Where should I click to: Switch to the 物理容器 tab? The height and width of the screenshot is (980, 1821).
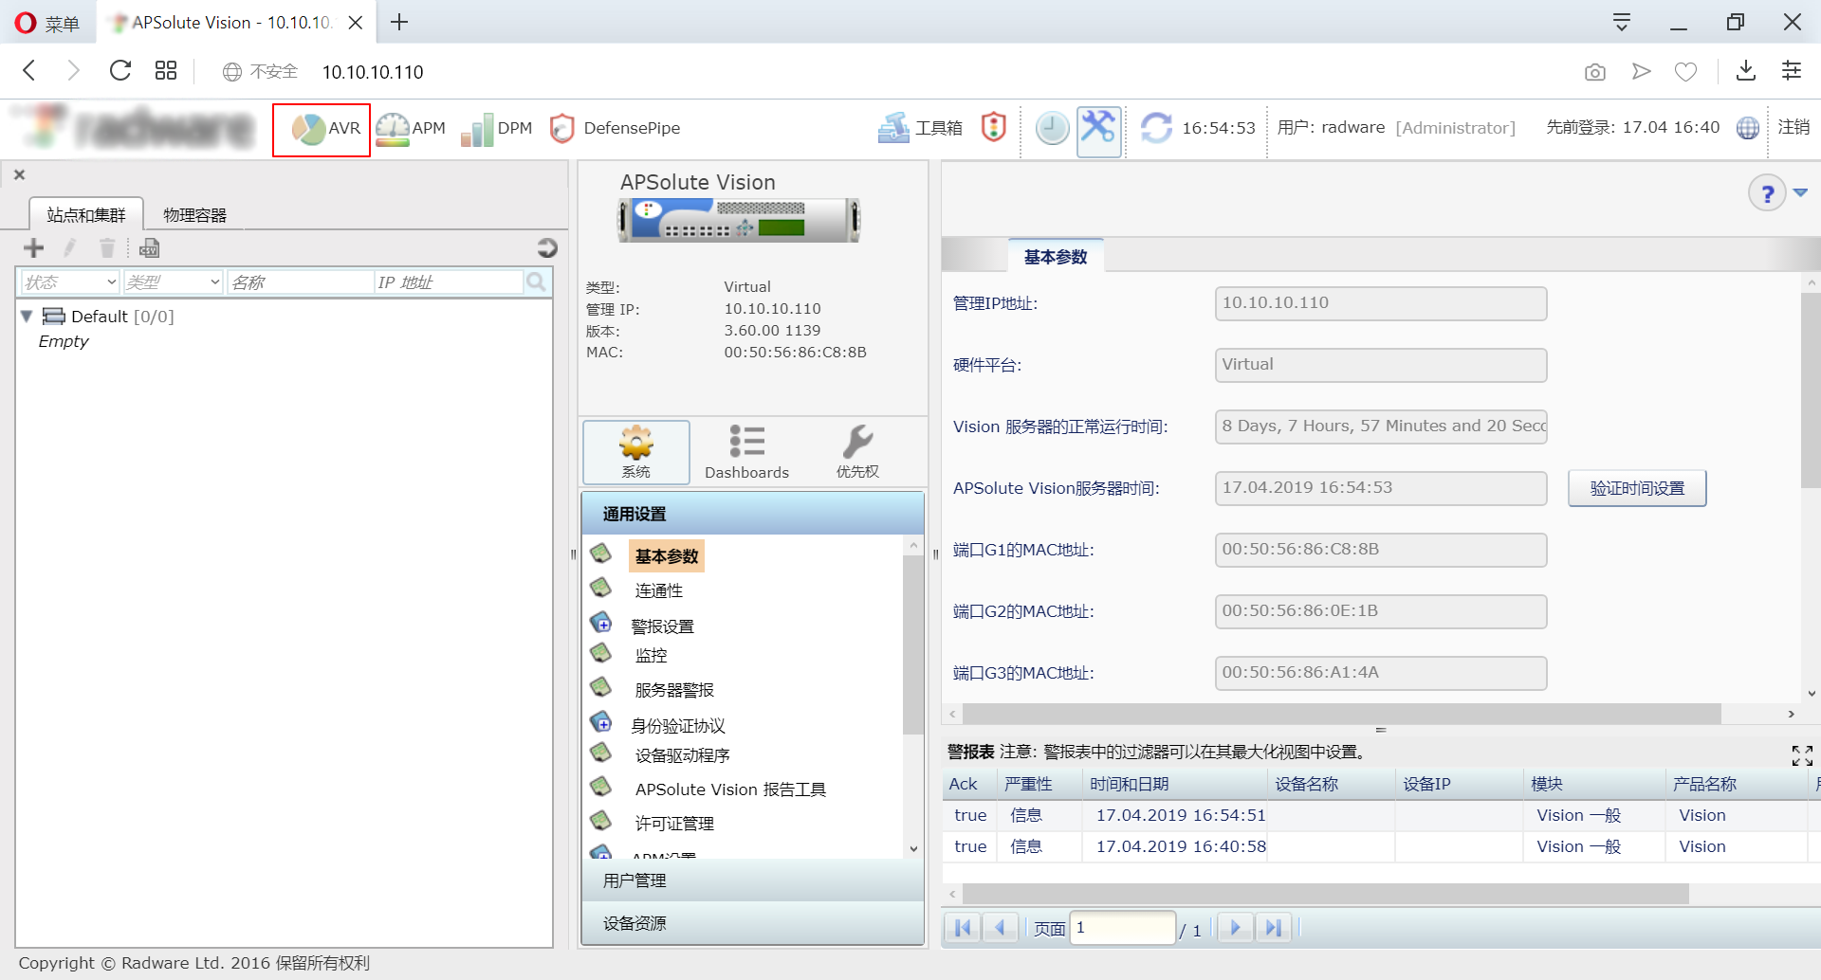pos(194,215)
